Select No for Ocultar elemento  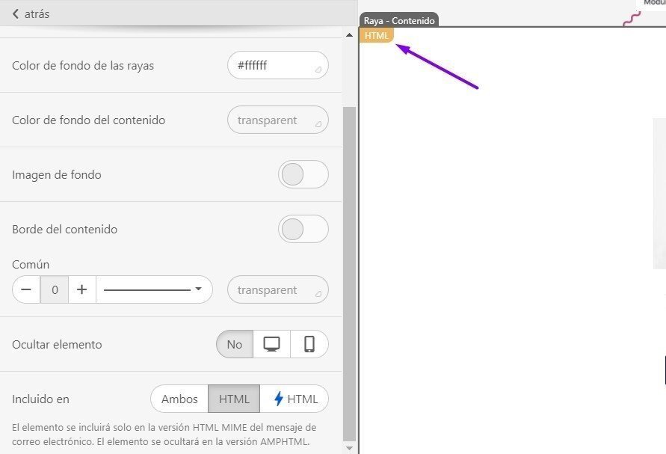pos(234,344)
